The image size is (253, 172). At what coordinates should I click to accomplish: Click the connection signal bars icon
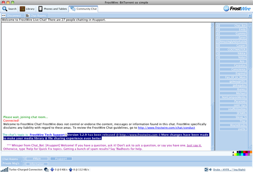[4, 169]
